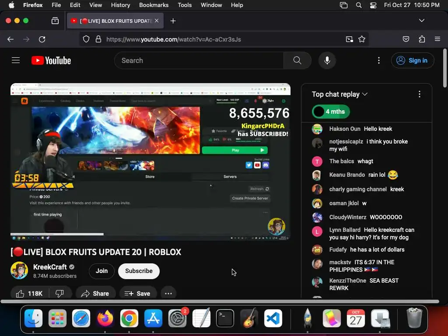
Task: Open Firefox tracking protection shield
Action: click(86, 39)
